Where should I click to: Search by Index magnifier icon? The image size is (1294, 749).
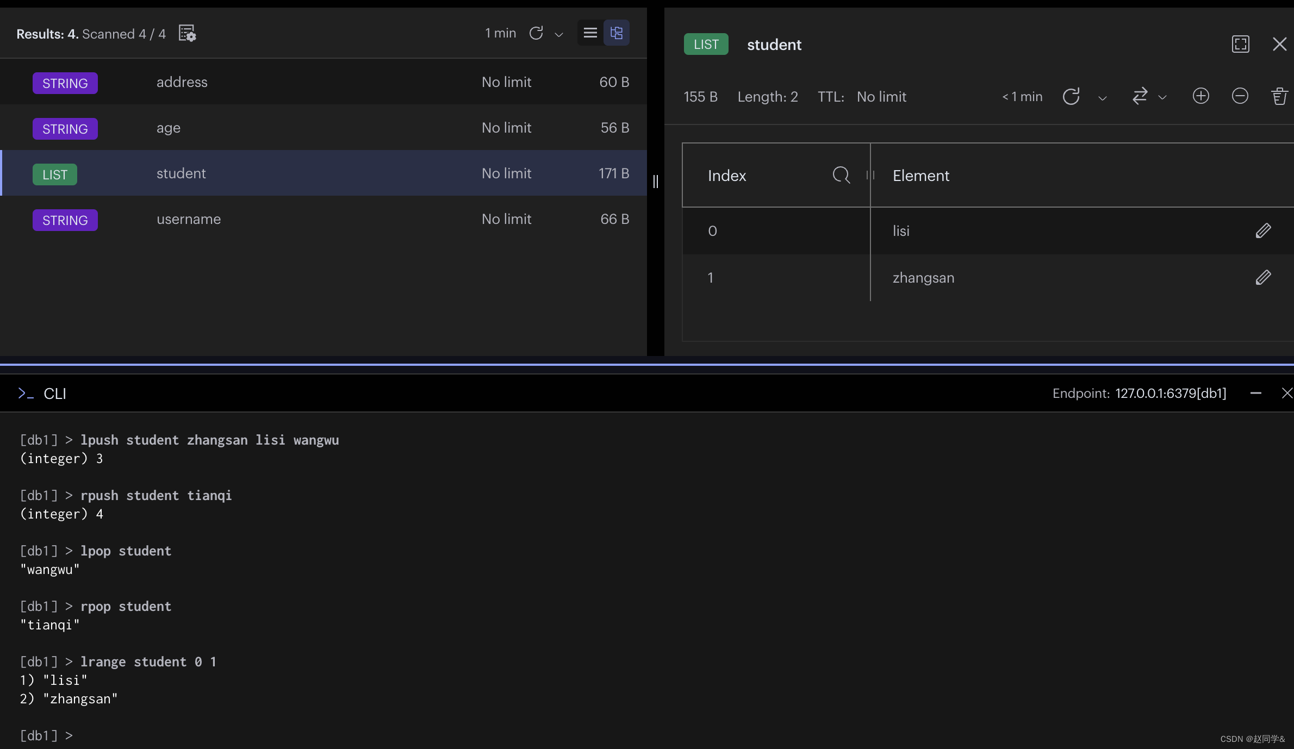coord(841,176)
